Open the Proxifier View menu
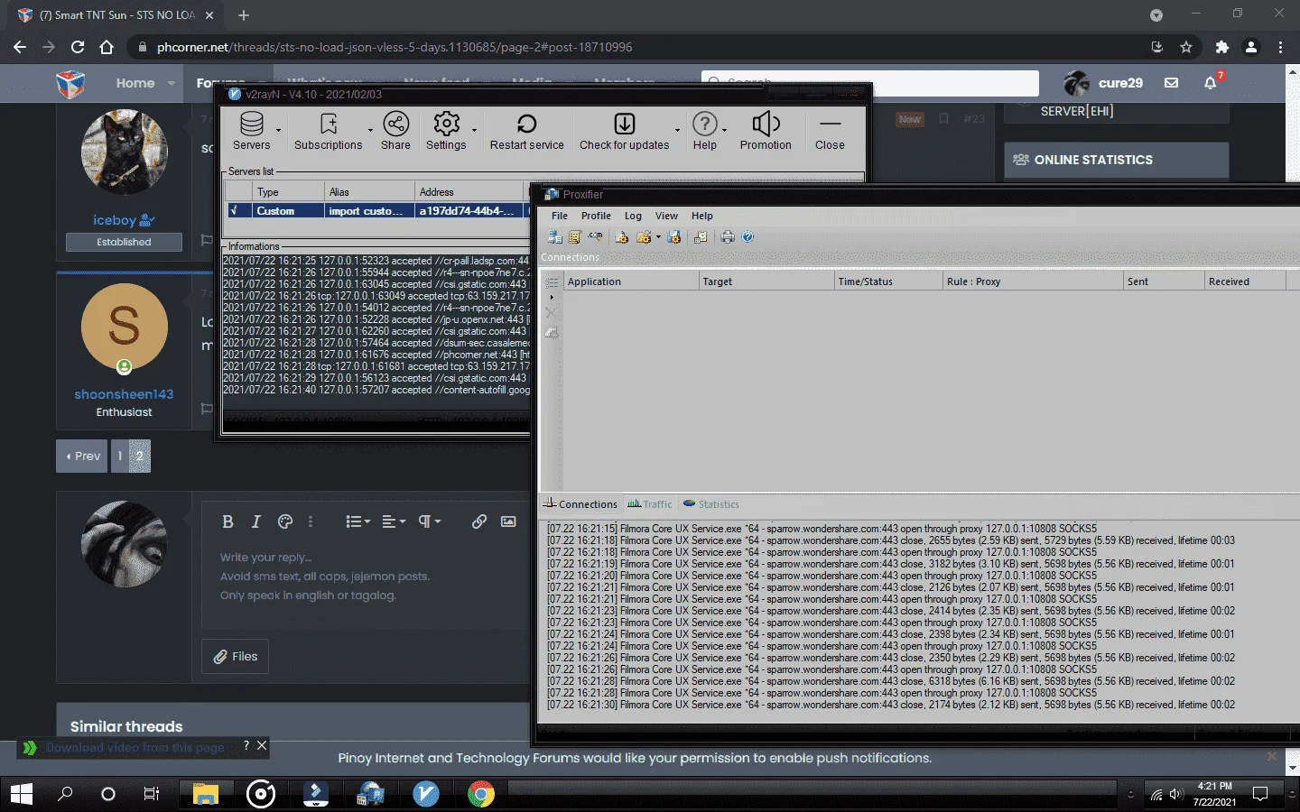 (x=666, y=216)
